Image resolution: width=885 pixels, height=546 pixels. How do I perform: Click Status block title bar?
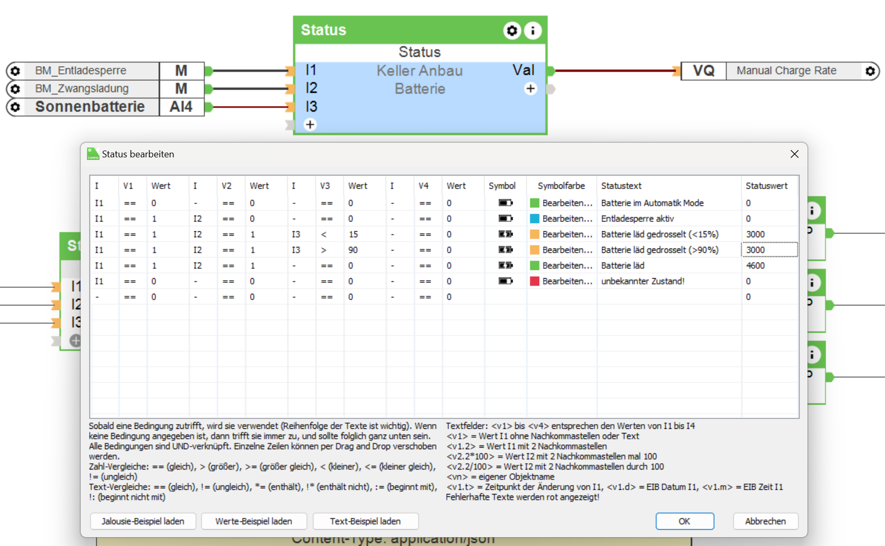pos(420,30)
